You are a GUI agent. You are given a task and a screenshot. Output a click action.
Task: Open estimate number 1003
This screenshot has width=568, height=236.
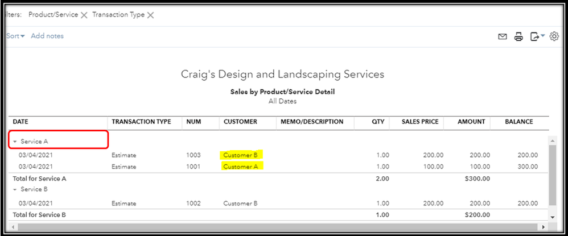pos(193,155)
